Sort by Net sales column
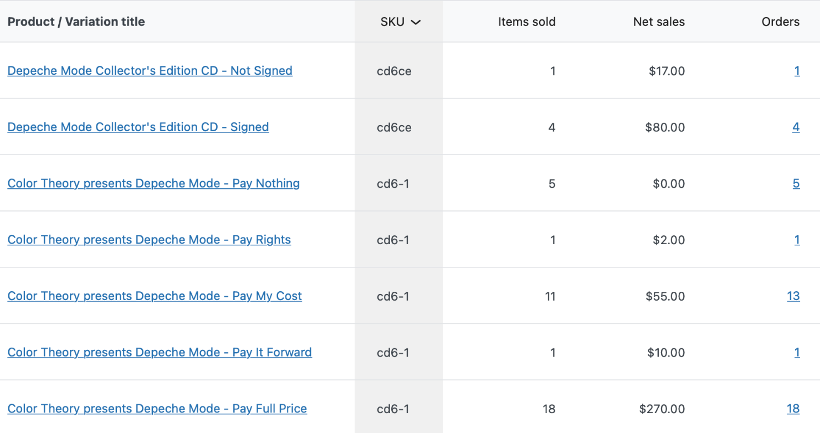Screen dimensions: 820x433 click(659, 22)
